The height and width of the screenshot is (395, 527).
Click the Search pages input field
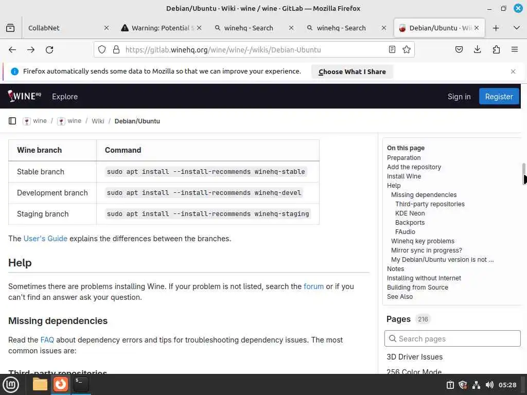coord(452,338)
